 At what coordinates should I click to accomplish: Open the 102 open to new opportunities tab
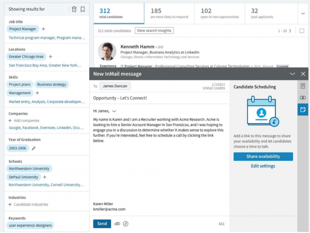pyautogui.click(x=219, y=13)
